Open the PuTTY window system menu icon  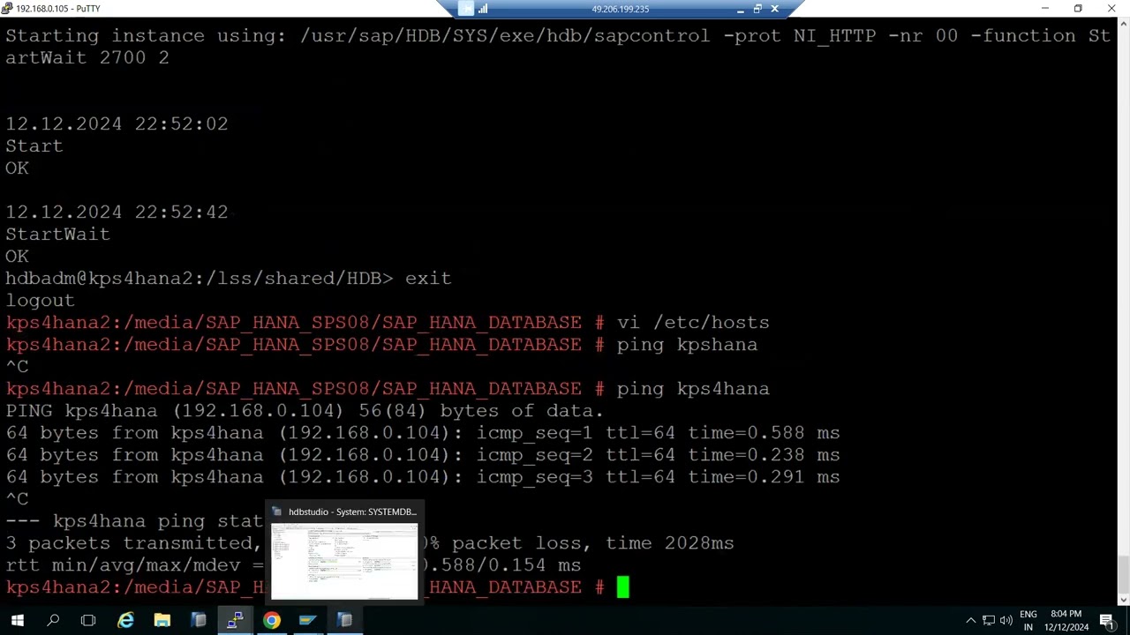7,8
